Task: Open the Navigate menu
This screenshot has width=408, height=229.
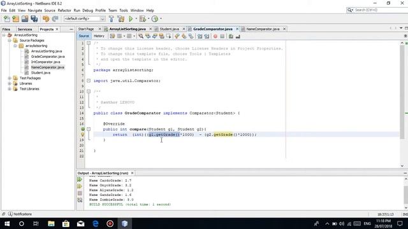Action: 35,10
